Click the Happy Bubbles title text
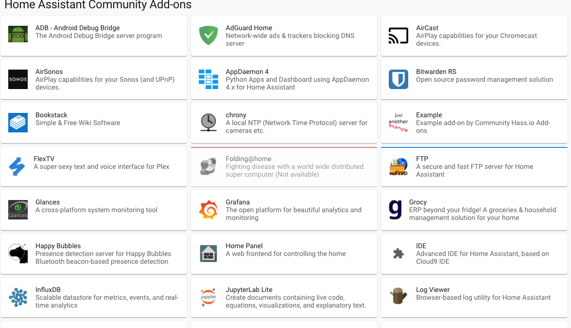The image size is (571, 328). coord(58,246)
